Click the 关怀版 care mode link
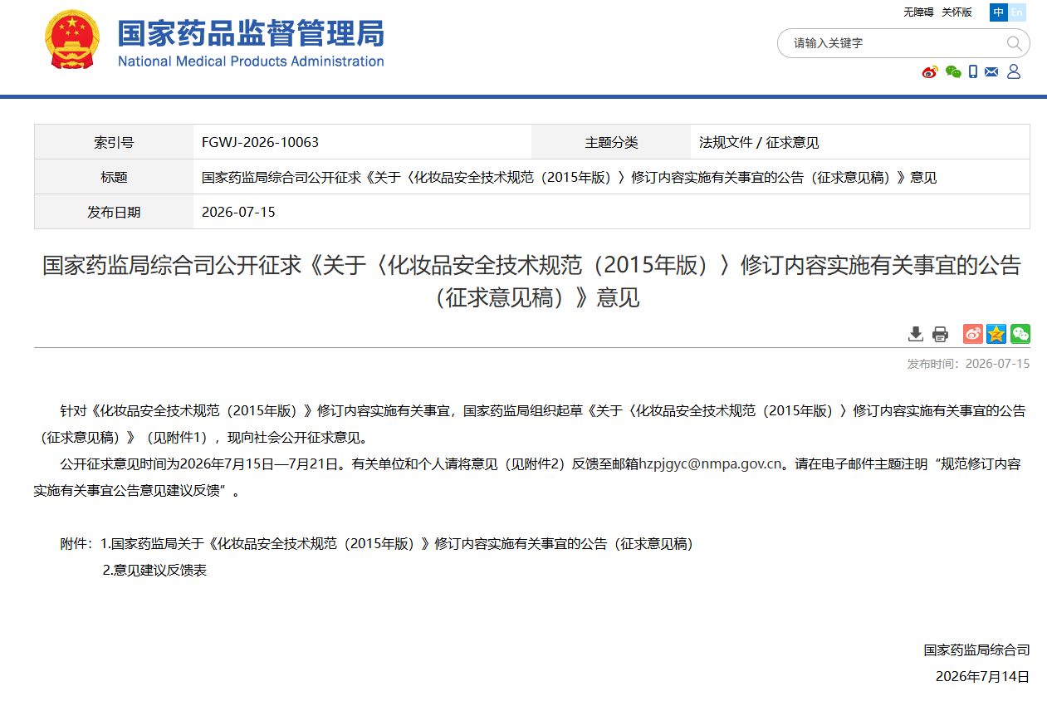Image resolution: width=1047 pixels, height=706 pixels. [956, 12]
